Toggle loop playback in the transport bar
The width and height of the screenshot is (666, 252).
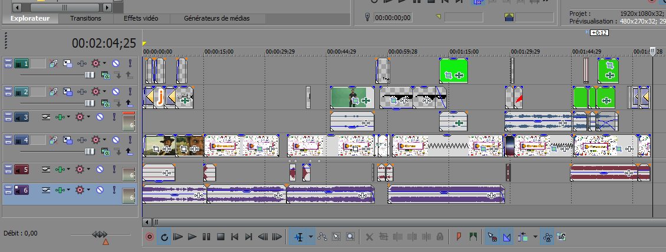[164, 237]
